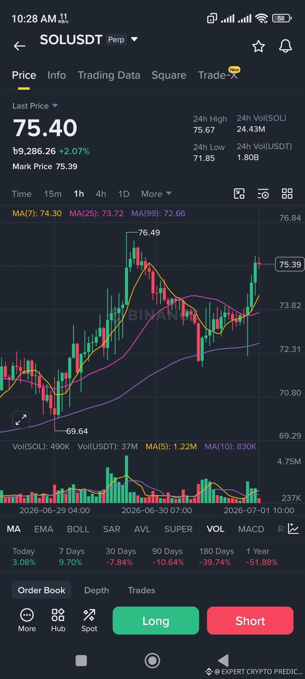Open indicator settings chart icon

pos(293,528)
